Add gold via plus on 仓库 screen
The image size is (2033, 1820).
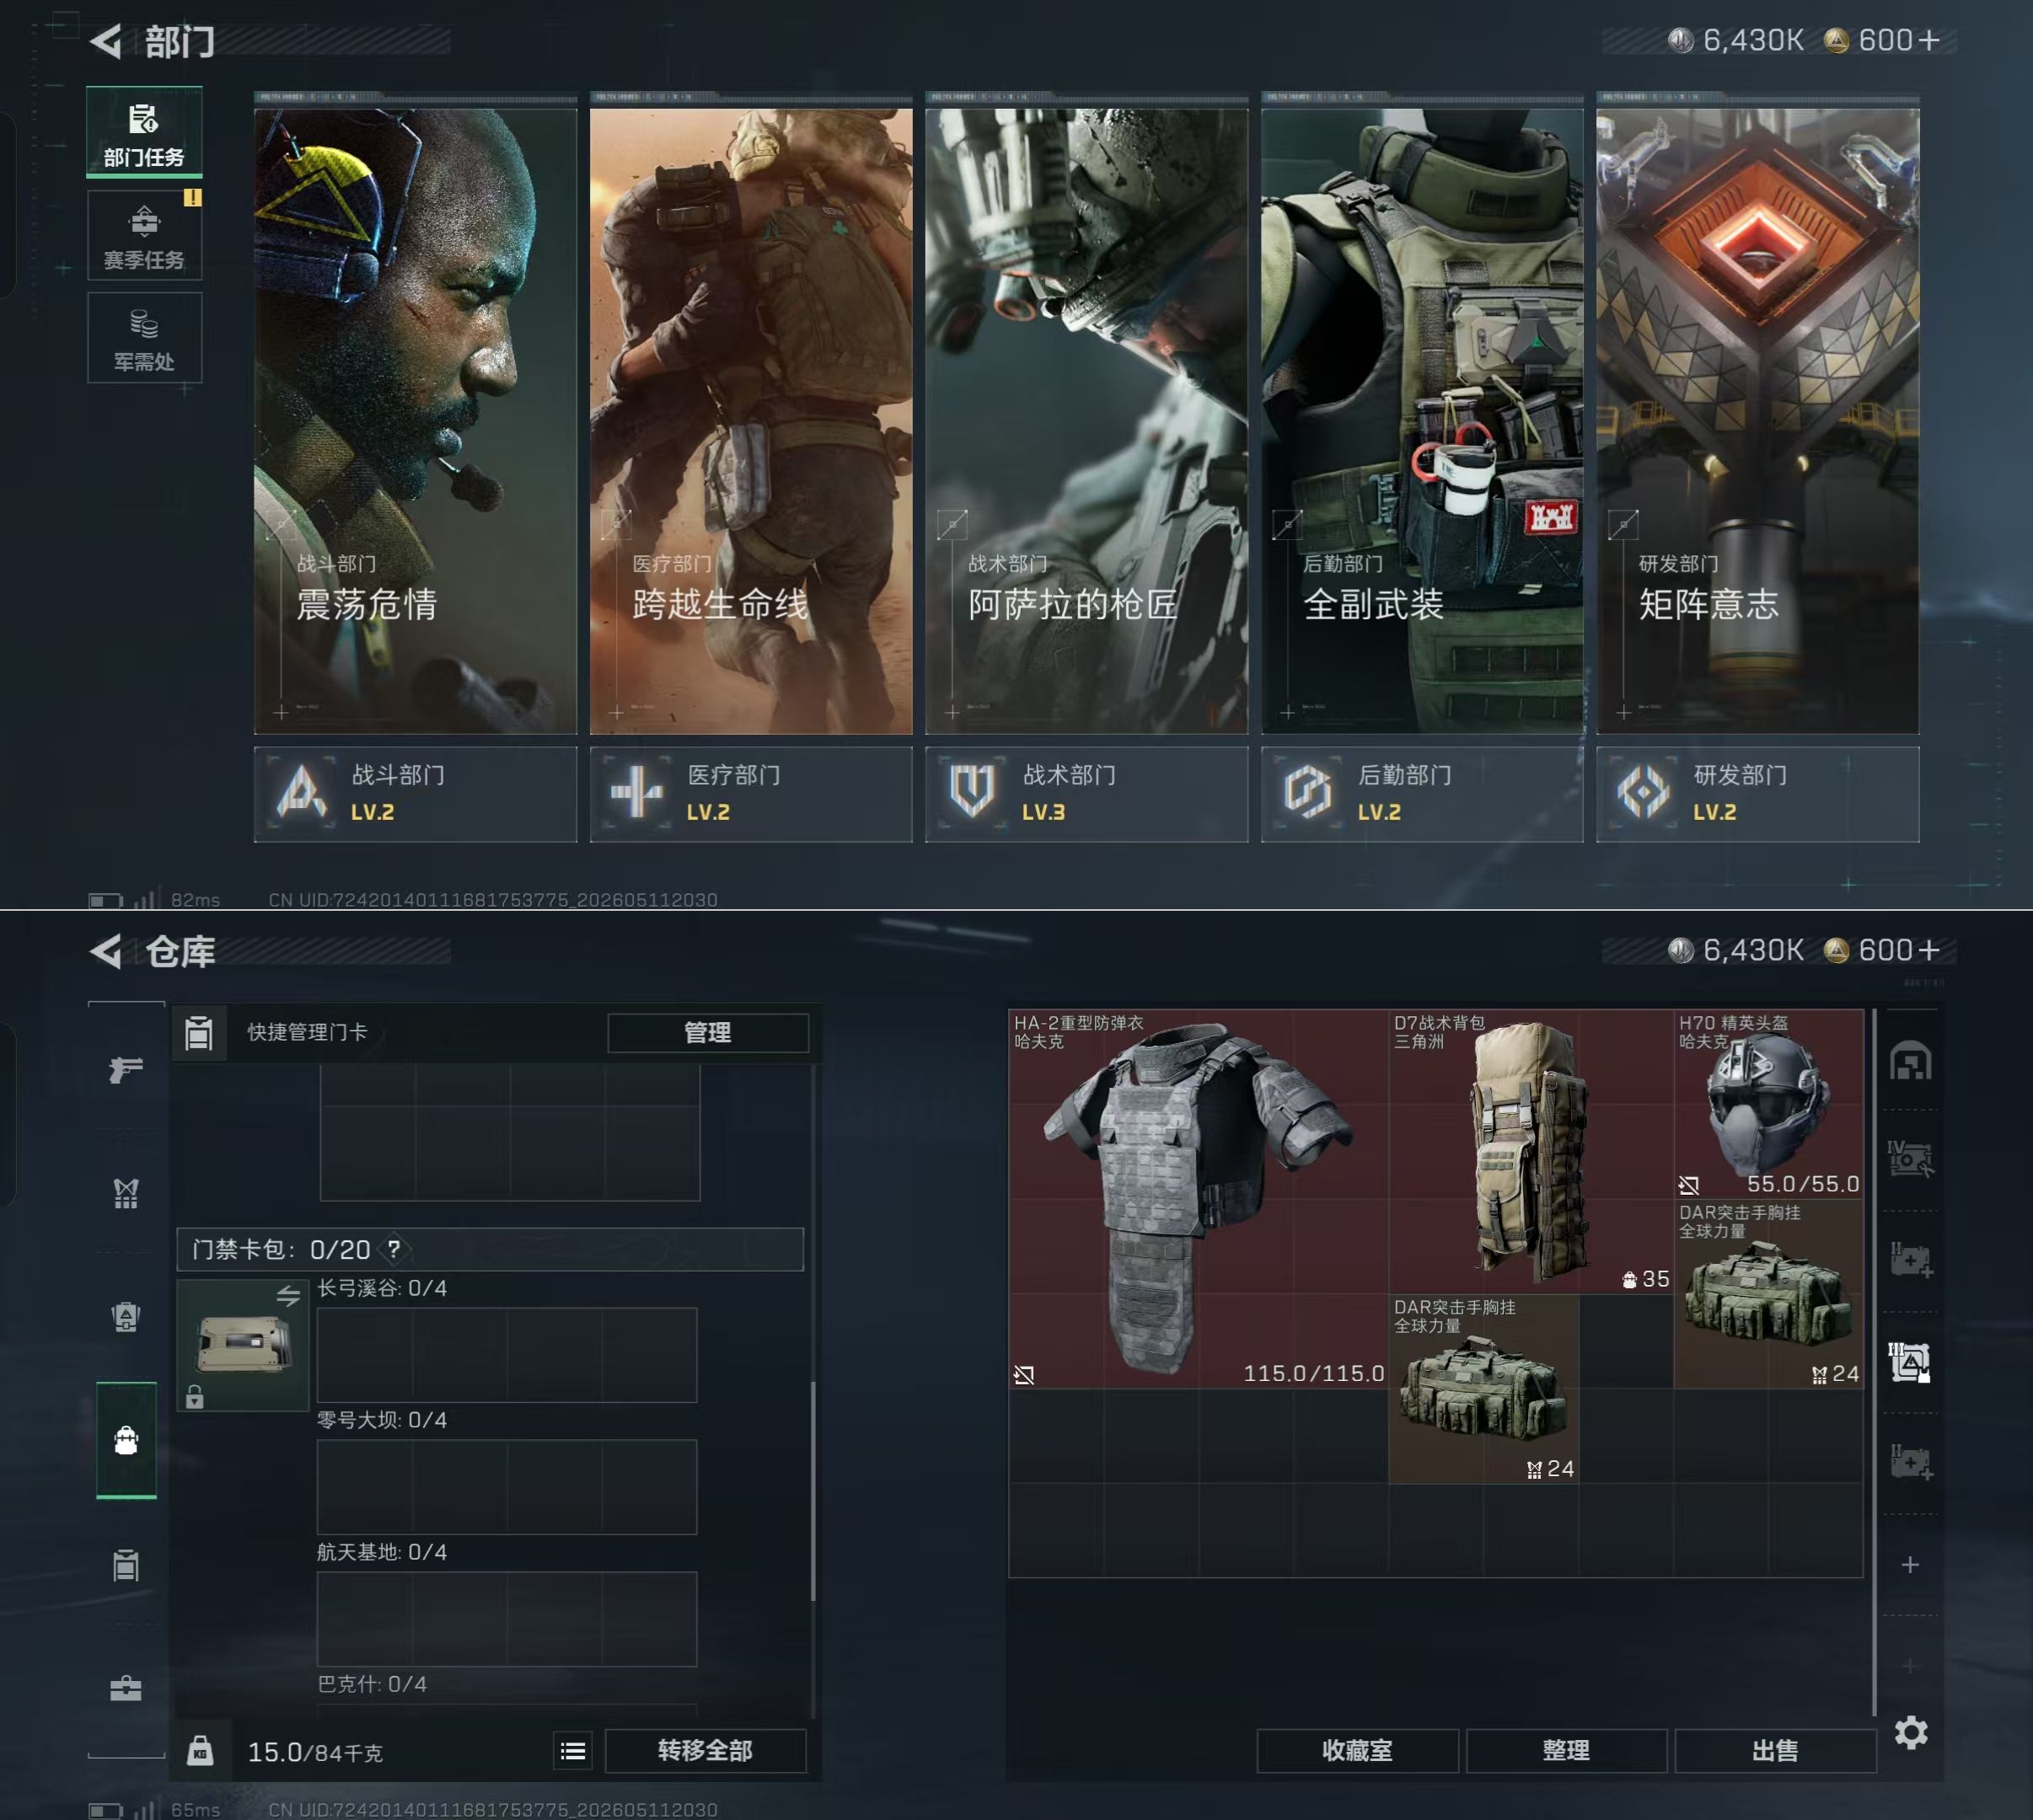pos(1929,950)
